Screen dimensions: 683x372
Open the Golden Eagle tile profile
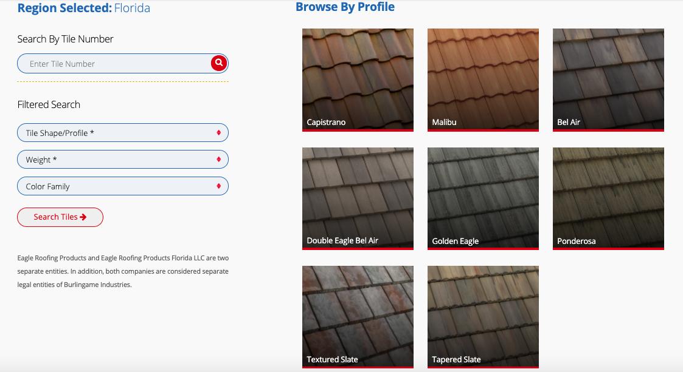483,198
